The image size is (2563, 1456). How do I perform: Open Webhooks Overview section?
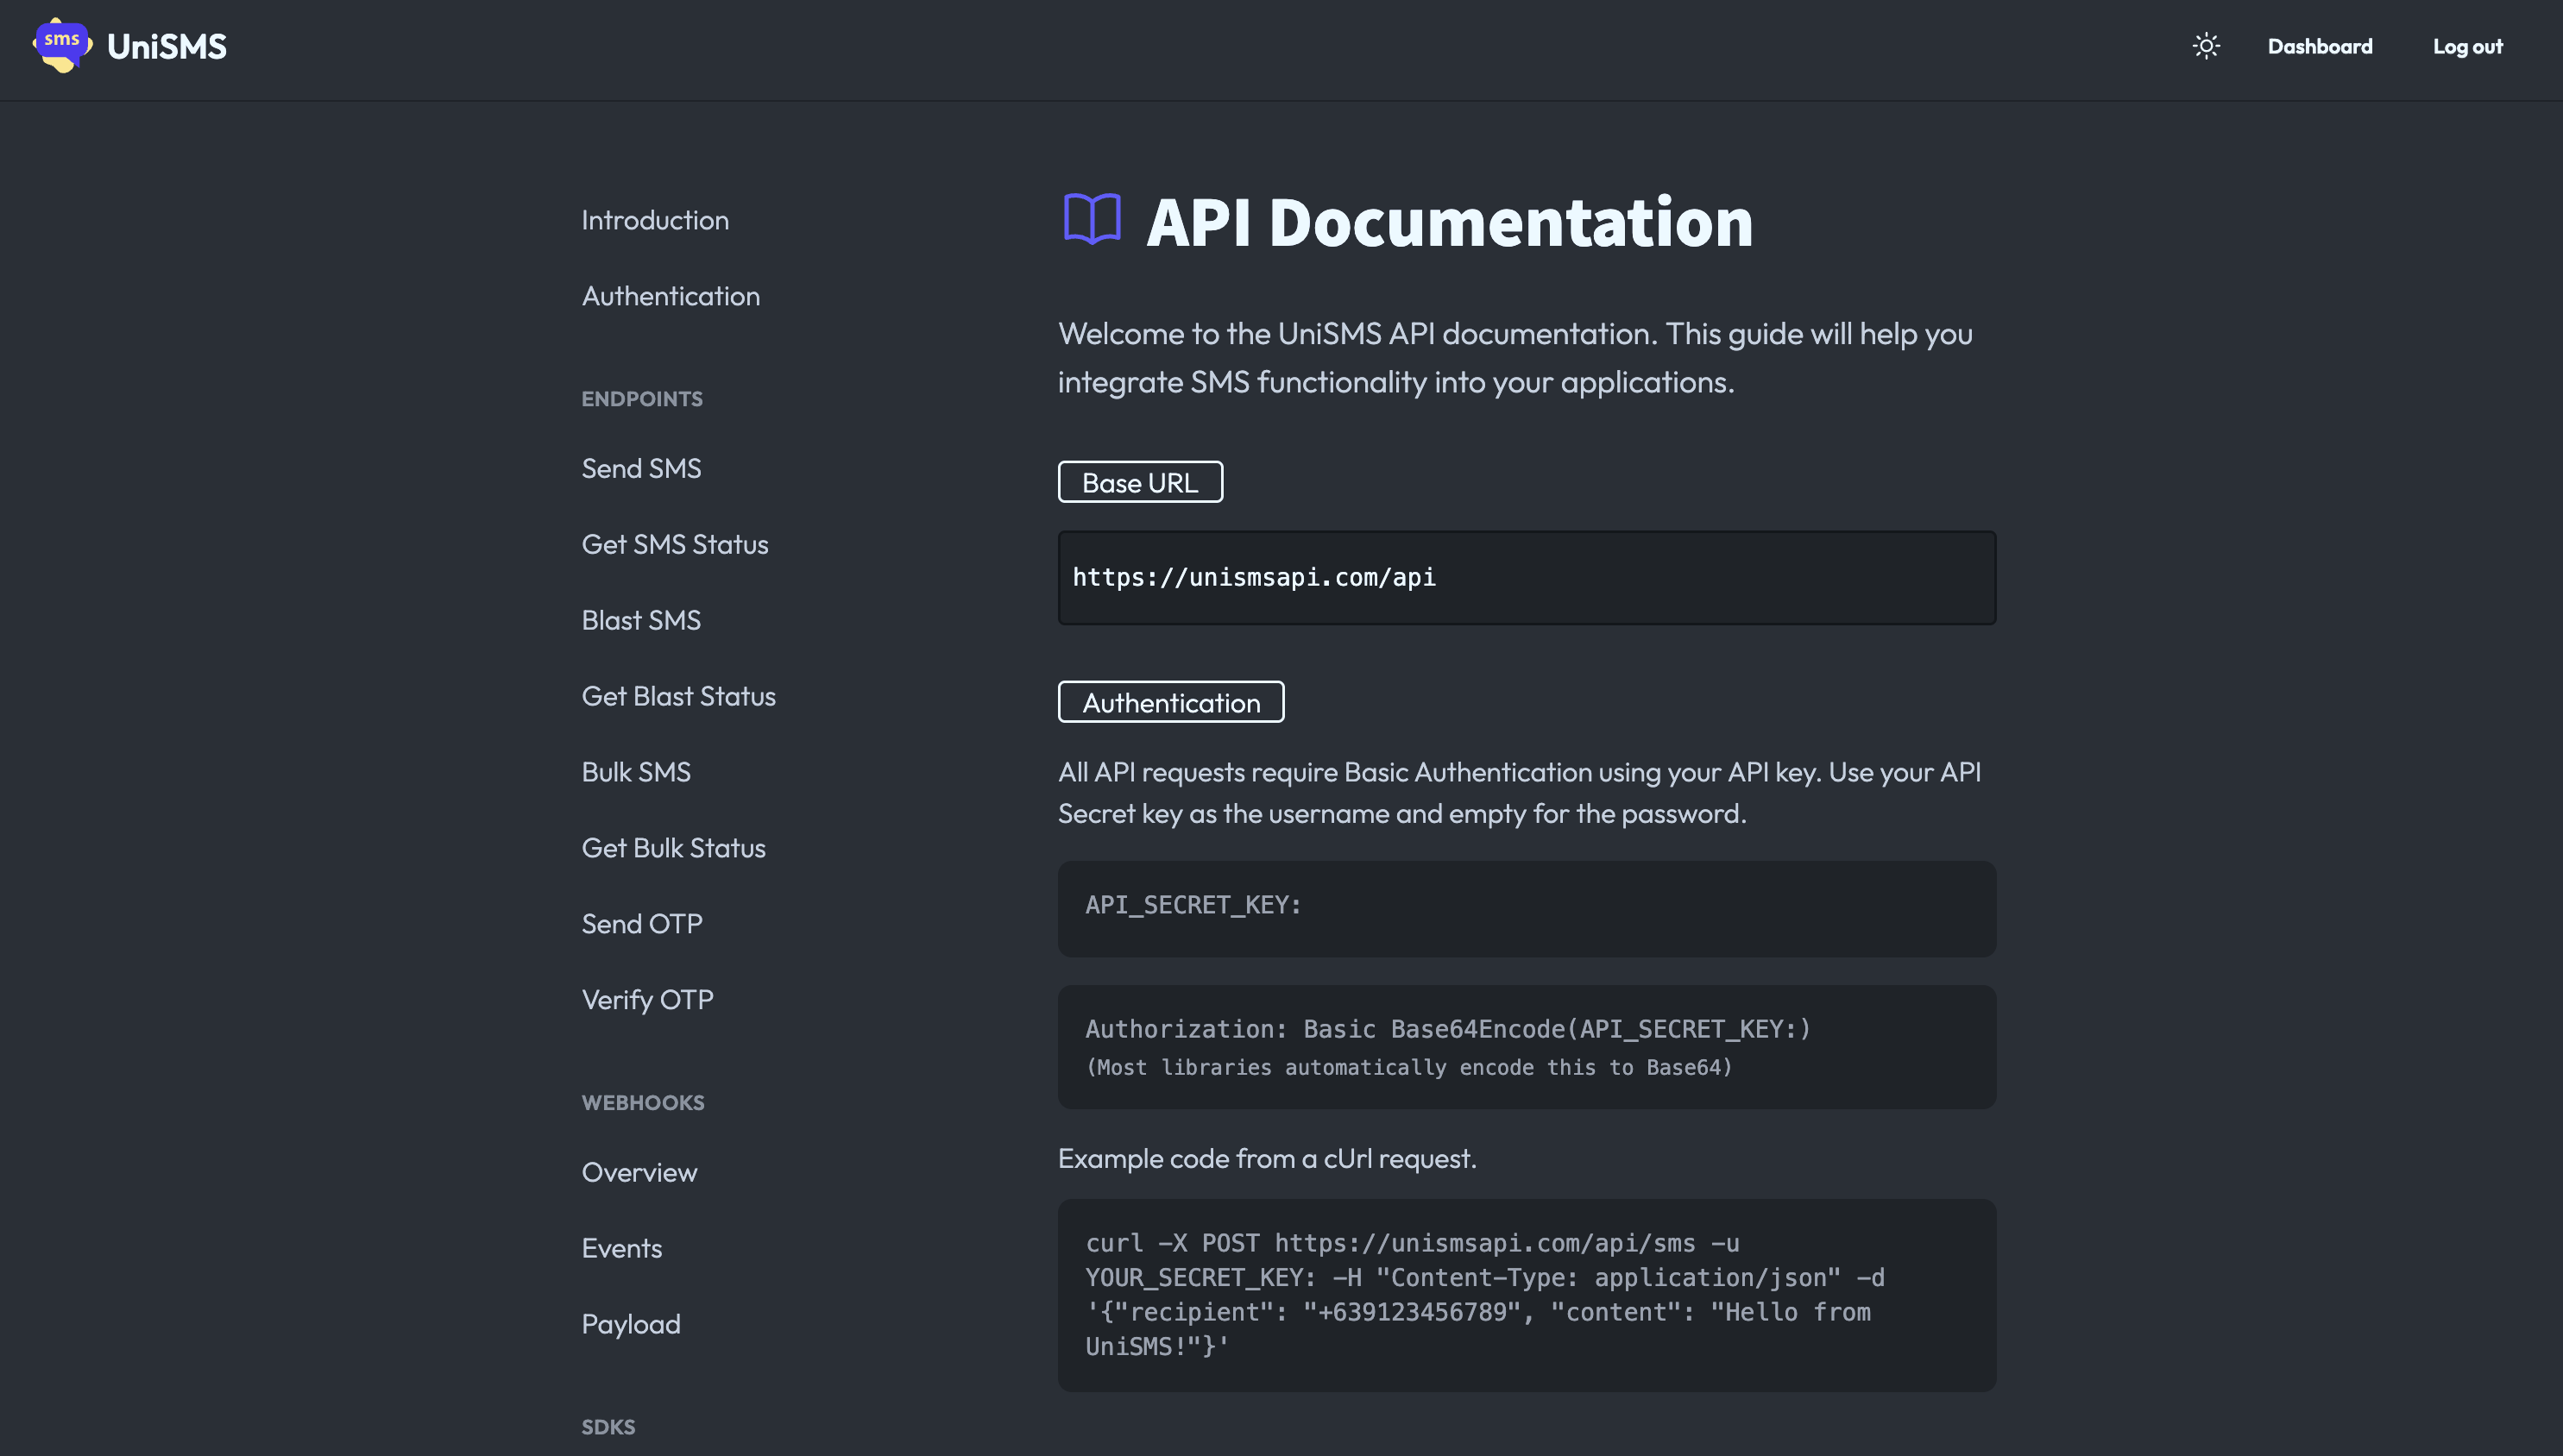(639, 1172)
